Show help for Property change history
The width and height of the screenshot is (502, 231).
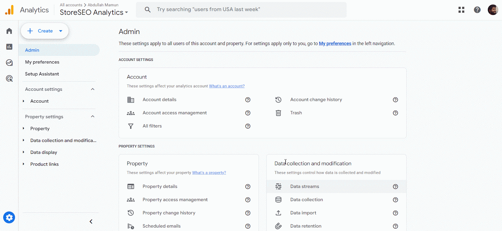tap(248, 213)
